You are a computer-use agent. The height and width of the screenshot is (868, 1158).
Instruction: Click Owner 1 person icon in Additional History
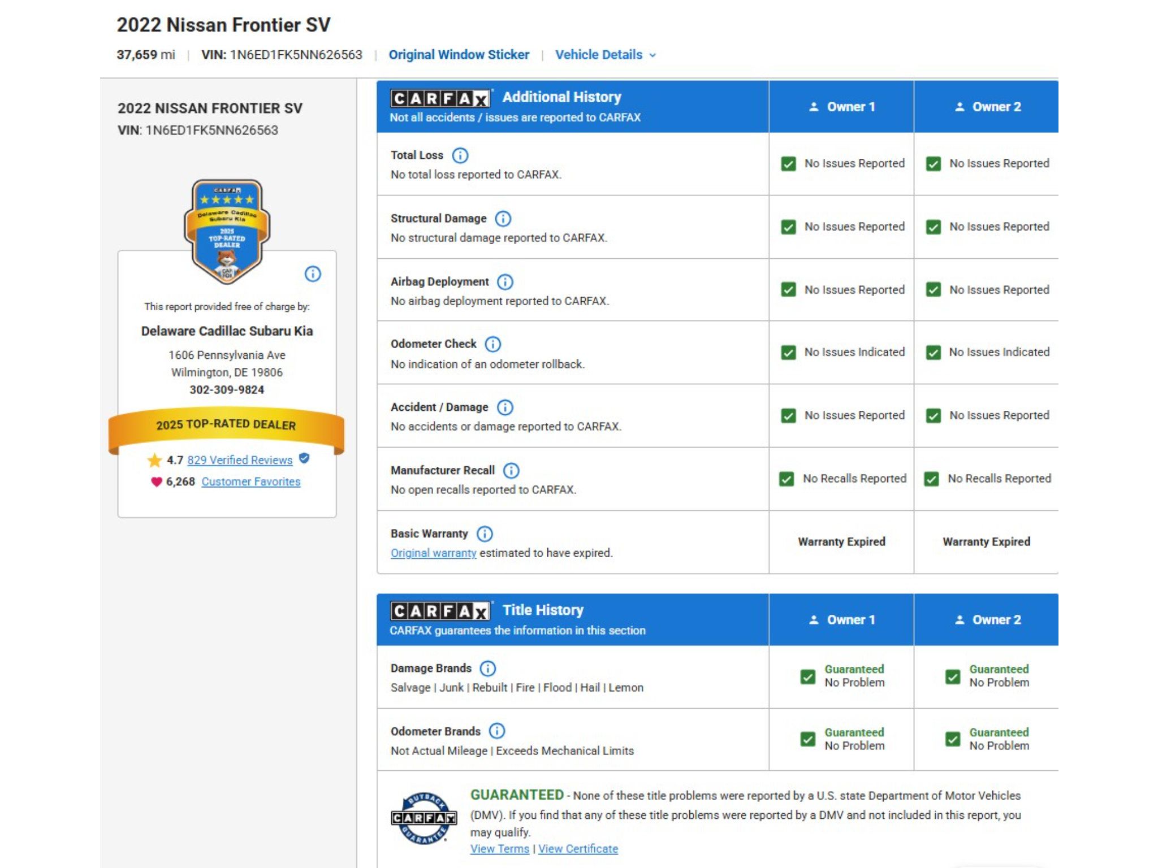pos(814,107)
